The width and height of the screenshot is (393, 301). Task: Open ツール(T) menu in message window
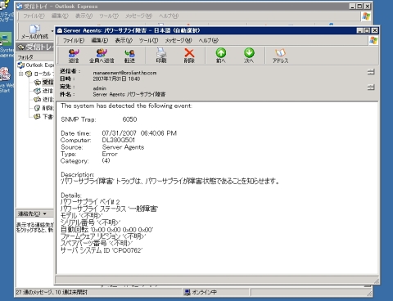[148, 41]
